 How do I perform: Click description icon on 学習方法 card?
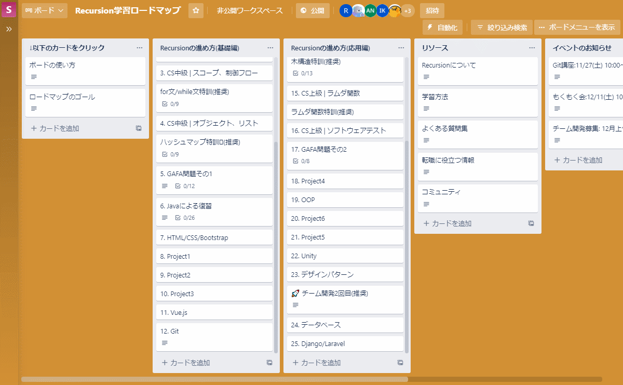coord(426,109)
